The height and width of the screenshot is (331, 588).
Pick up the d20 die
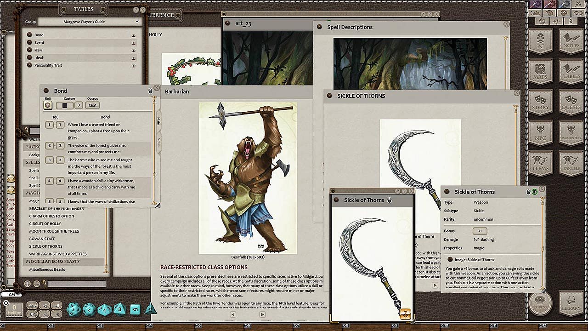pos(74,309)
